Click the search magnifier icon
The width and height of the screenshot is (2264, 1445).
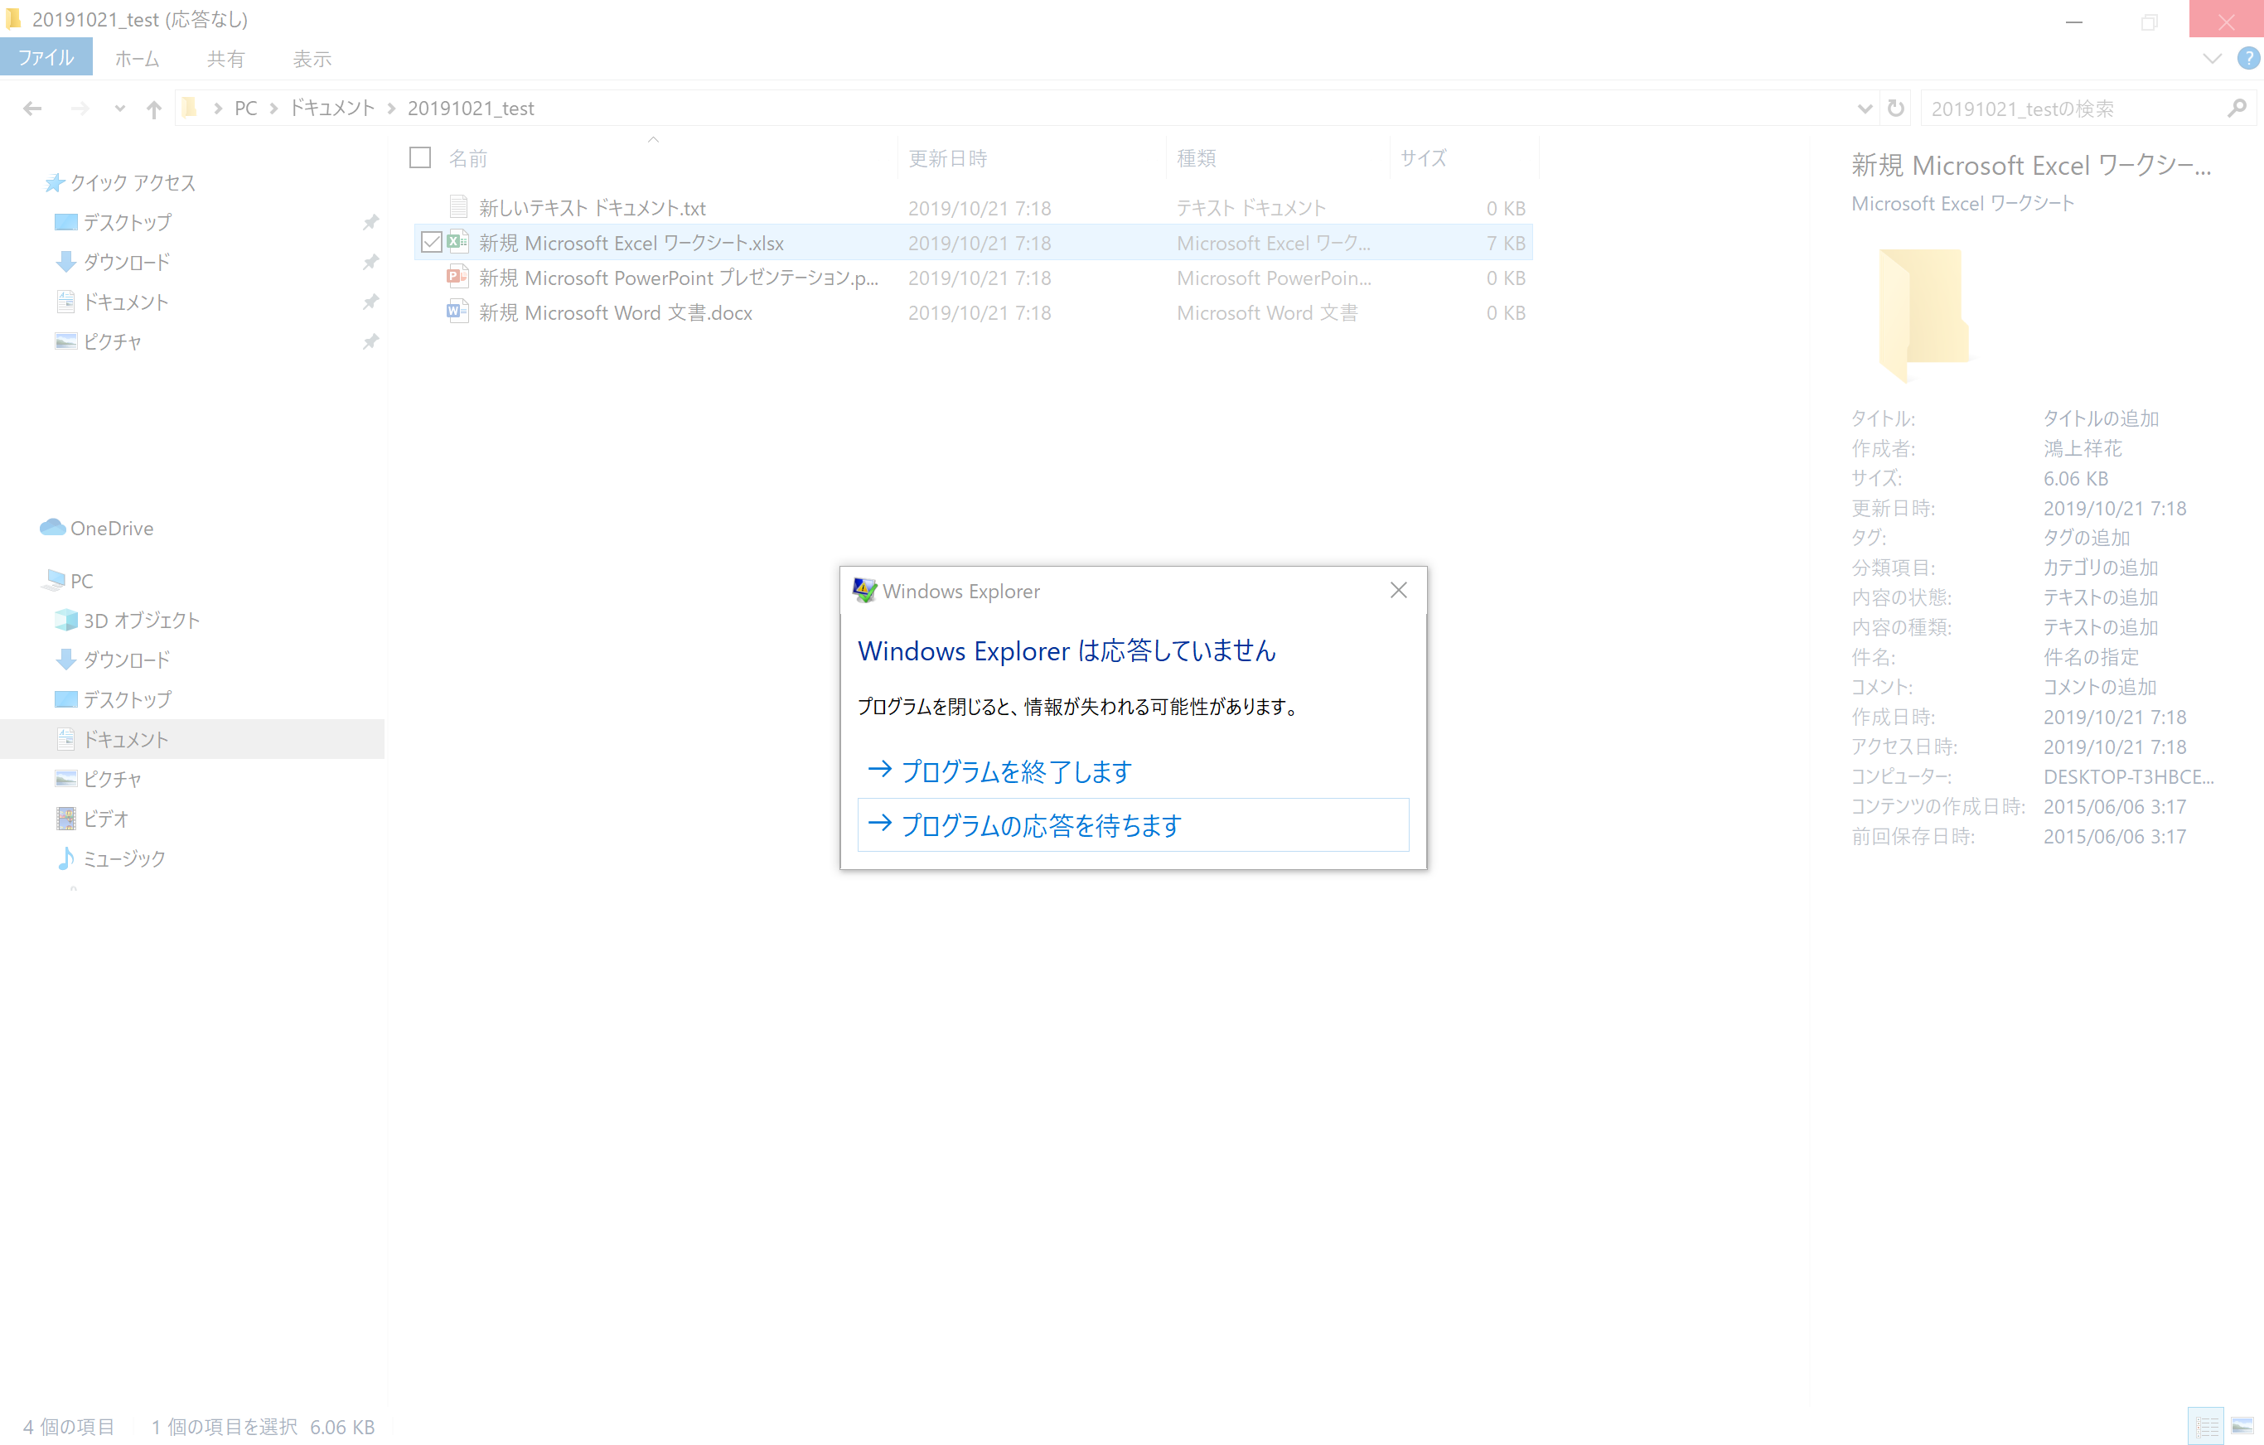pyautogui.click(x=2237, y=109)
